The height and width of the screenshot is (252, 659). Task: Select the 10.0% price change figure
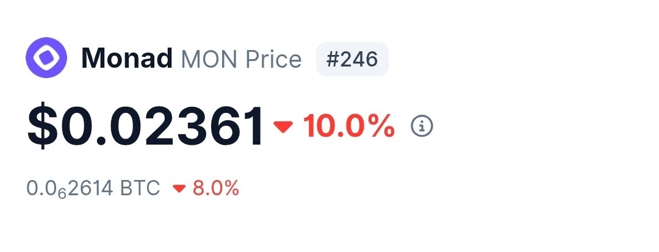(348, 126)
